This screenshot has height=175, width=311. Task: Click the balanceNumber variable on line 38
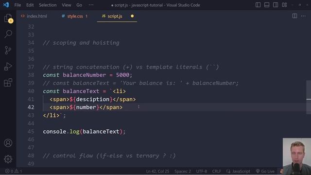pos(84,75)
